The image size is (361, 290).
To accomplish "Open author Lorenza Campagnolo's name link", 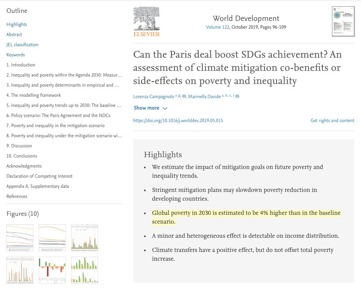I will pos(154,96).
